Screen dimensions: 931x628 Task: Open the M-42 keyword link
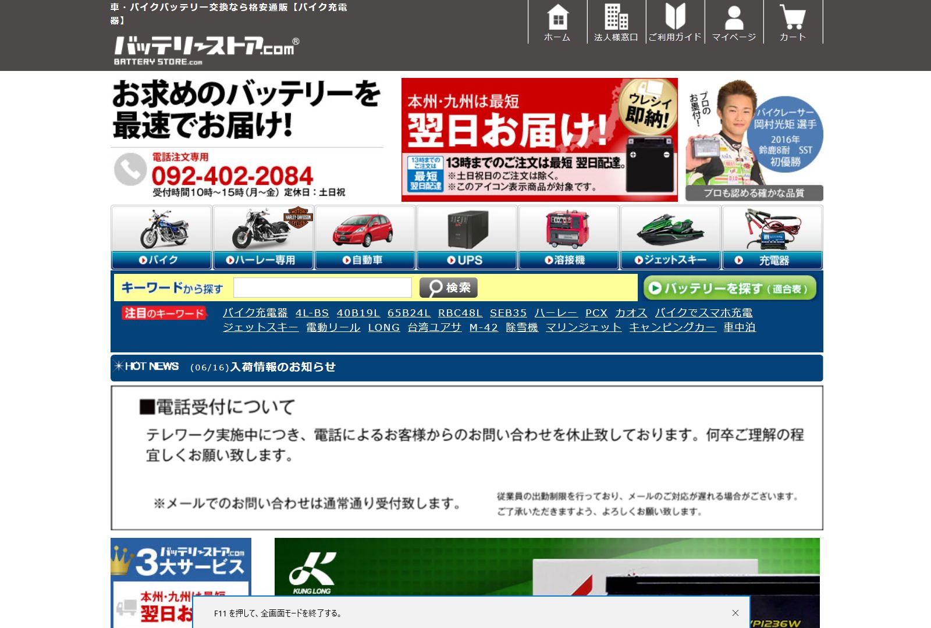pos(484,327)
